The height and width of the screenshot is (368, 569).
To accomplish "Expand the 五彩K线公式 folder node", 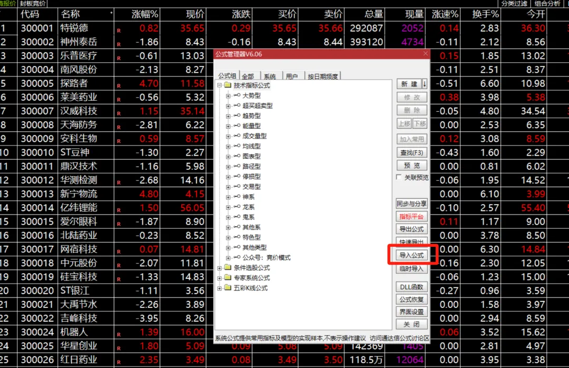I will [x=219, y=288].
